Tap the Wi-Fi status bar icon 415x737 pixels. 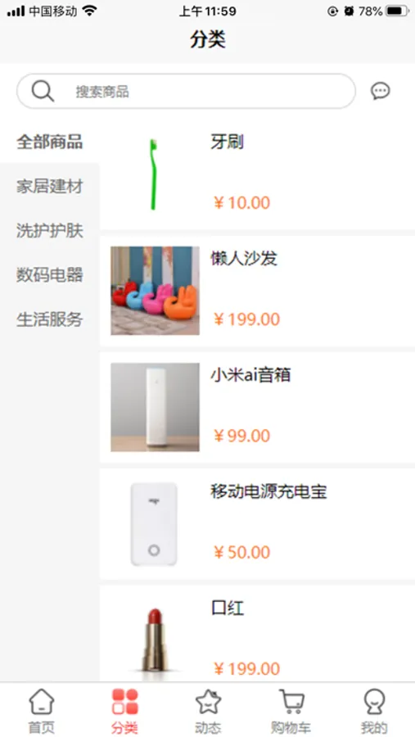[x=89, y=11]
